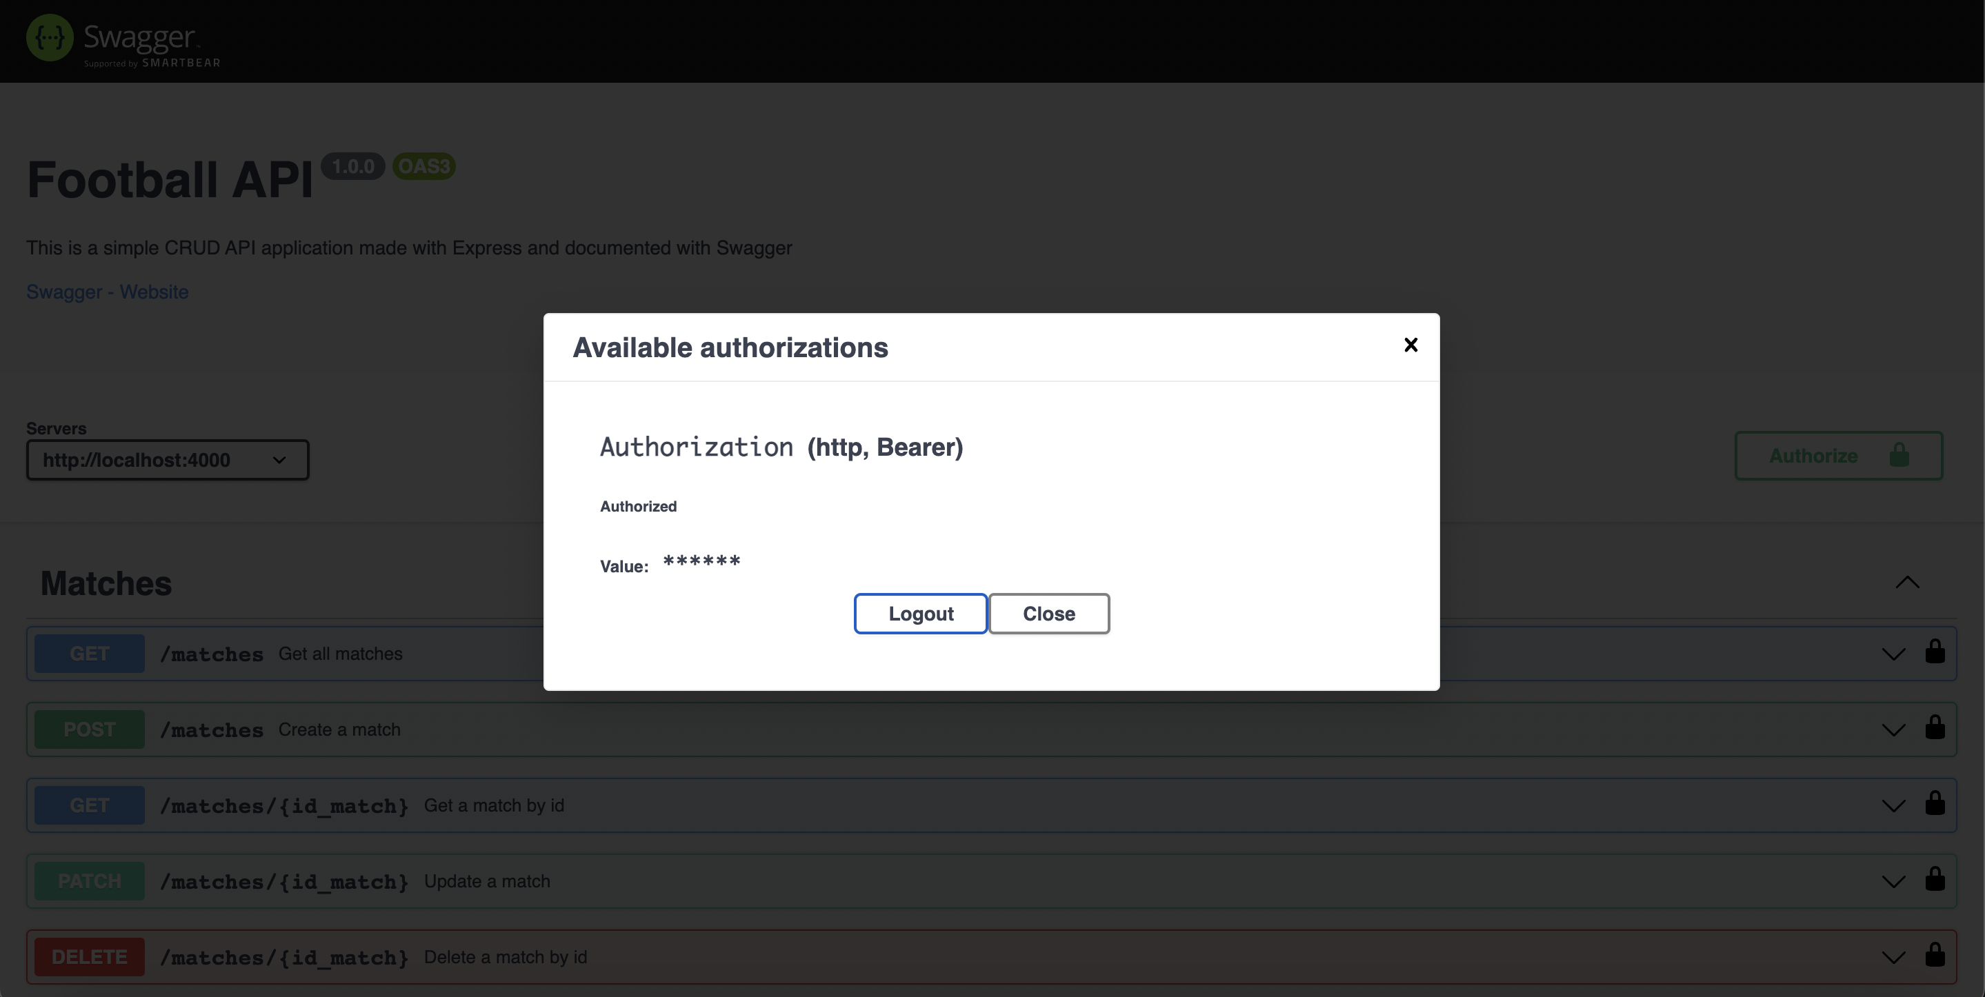
Task: Expand the DELETE /matches/{id_match} chevron
Action: point(1893,957)
